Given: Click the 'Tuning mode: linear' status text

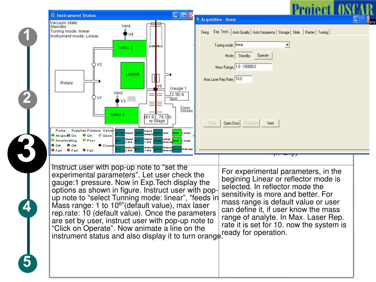Looking at the screenshot, I should click(70, 31).
